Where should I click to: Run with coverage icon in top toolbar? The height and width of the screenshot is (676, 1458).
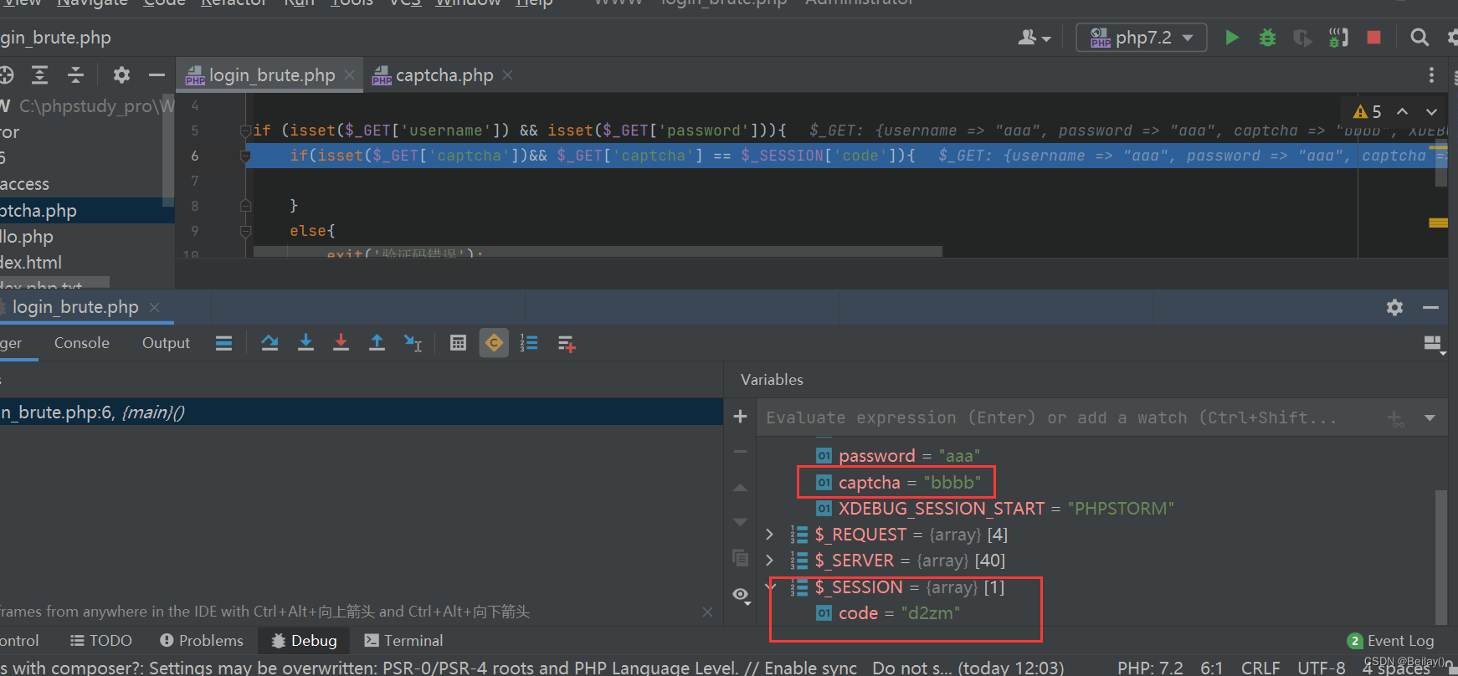[x=1302, y=38]
